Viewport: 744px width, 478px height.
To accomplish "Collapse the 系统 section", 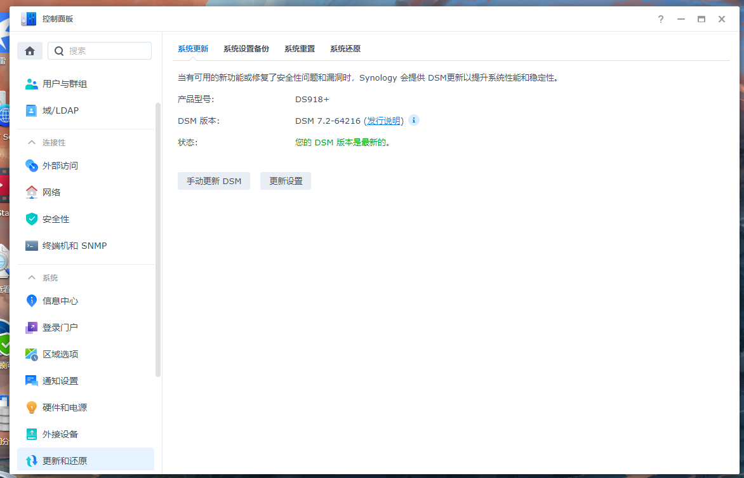I will 32,277.
